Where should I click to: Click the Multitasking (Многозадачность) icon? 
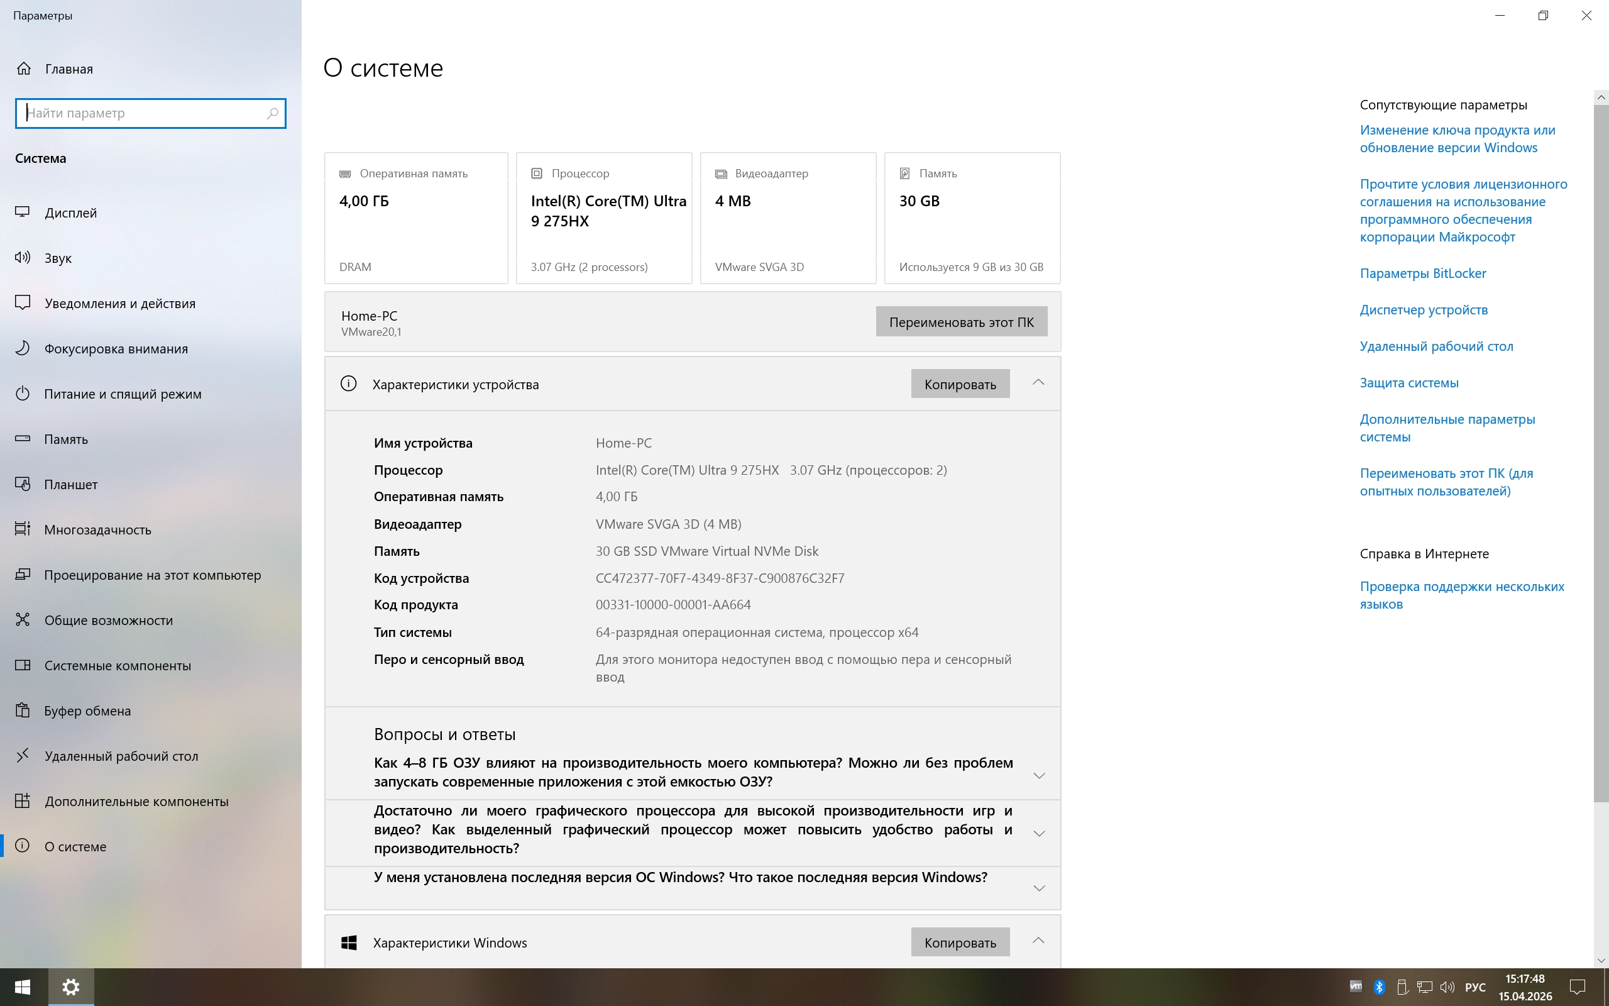23,529
